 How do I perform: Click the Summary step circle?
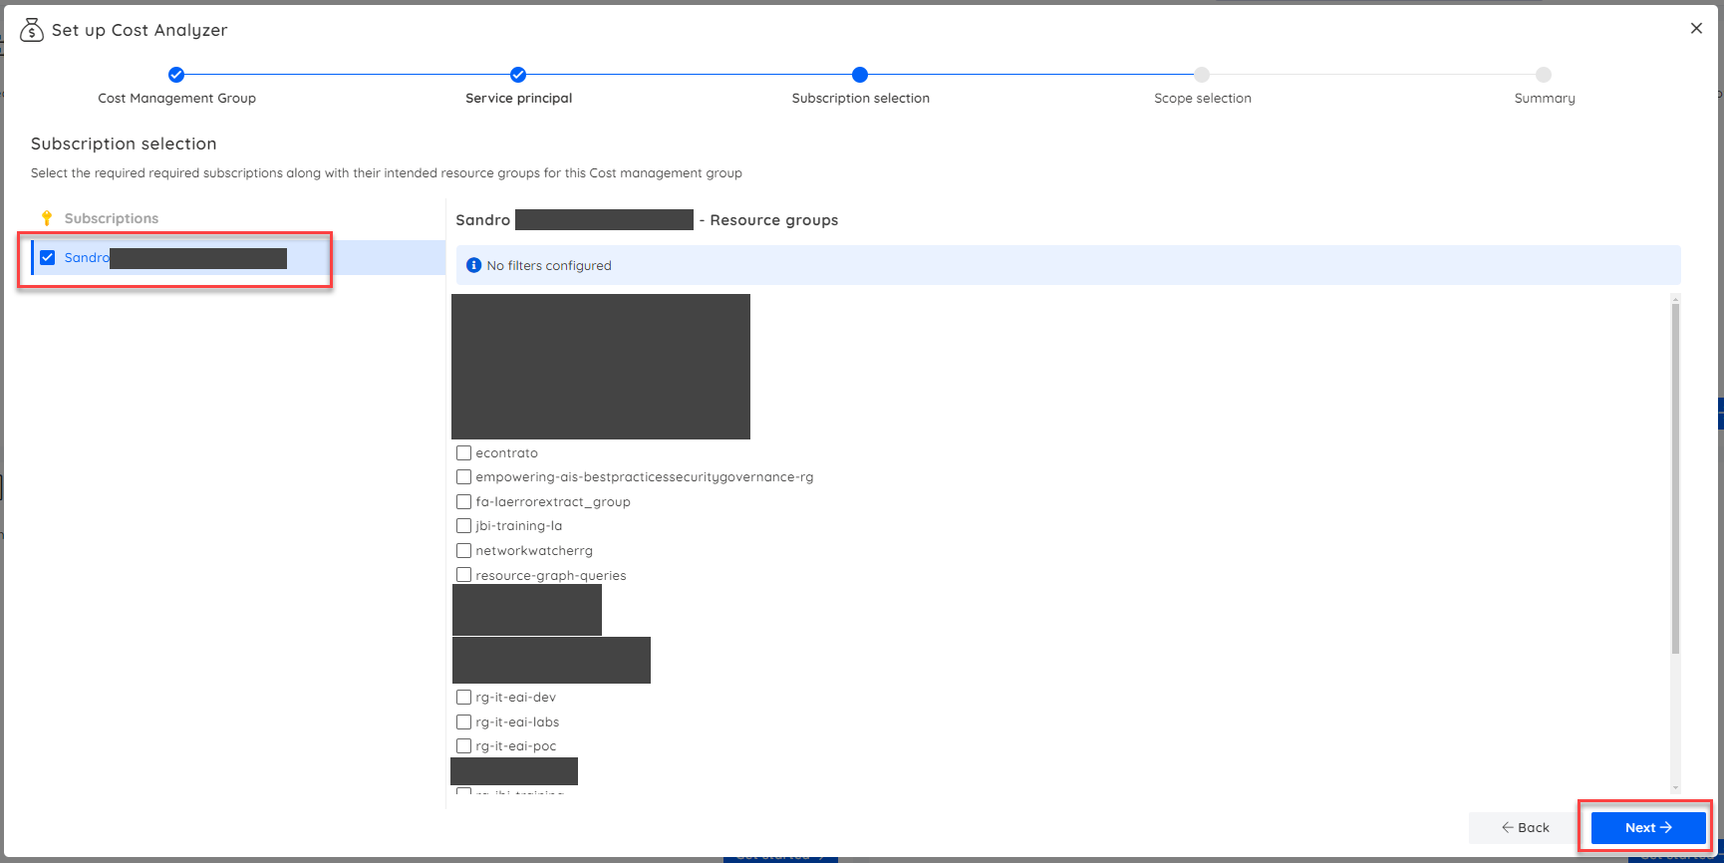tap(1544, 75)
